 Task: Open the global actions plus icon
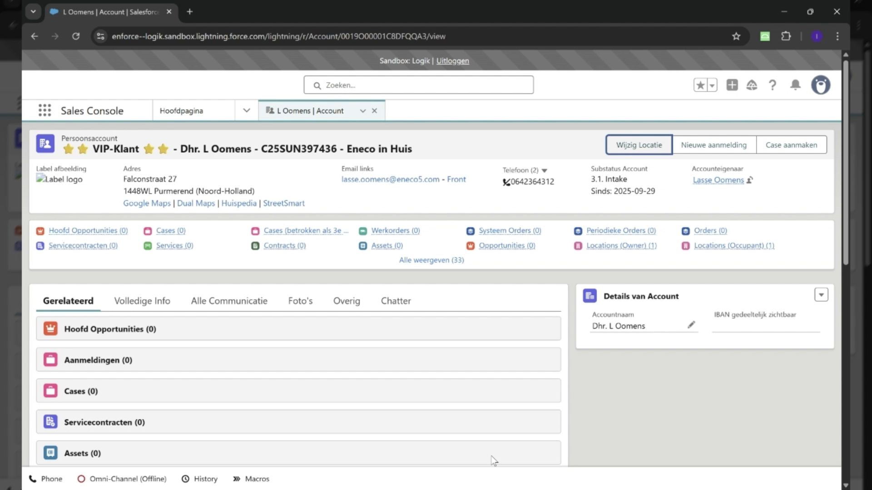pyautogui.click(x=732, y=85)
